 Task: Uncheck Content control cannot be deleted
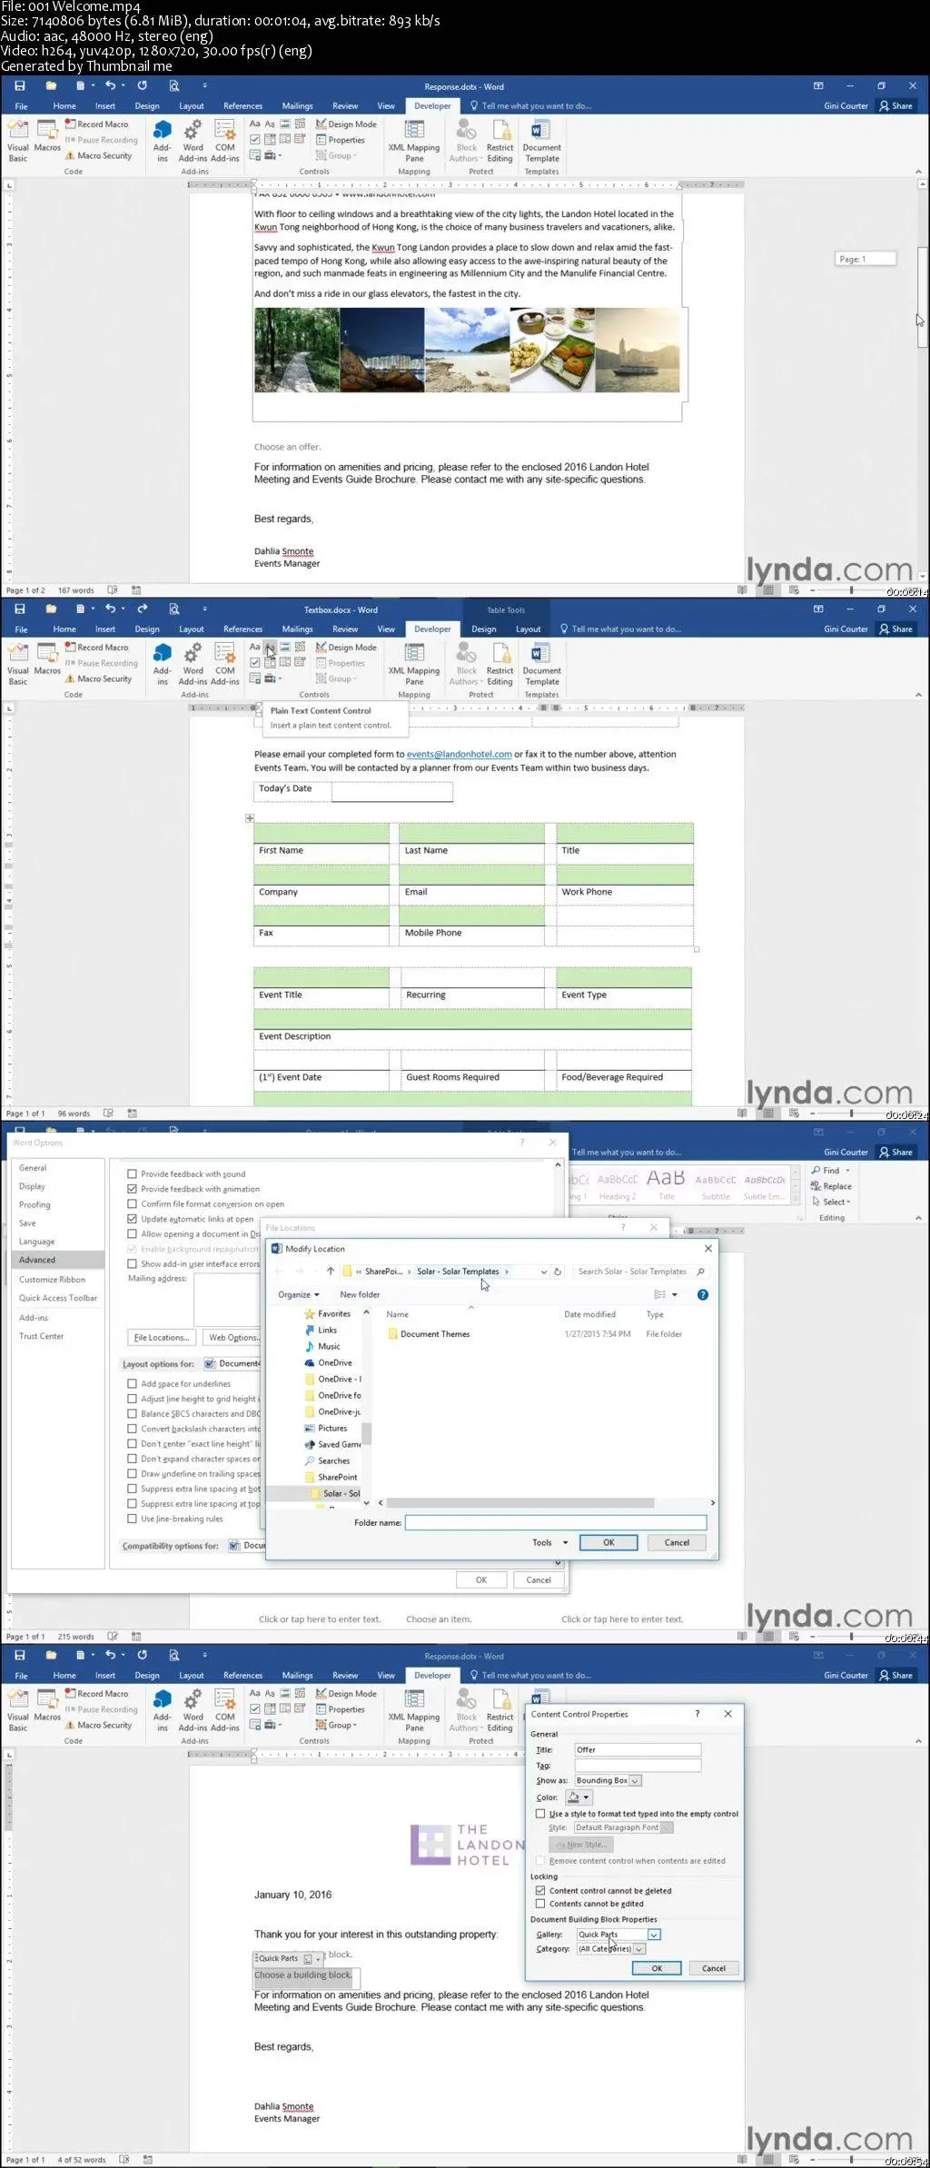pos(540,1891)
